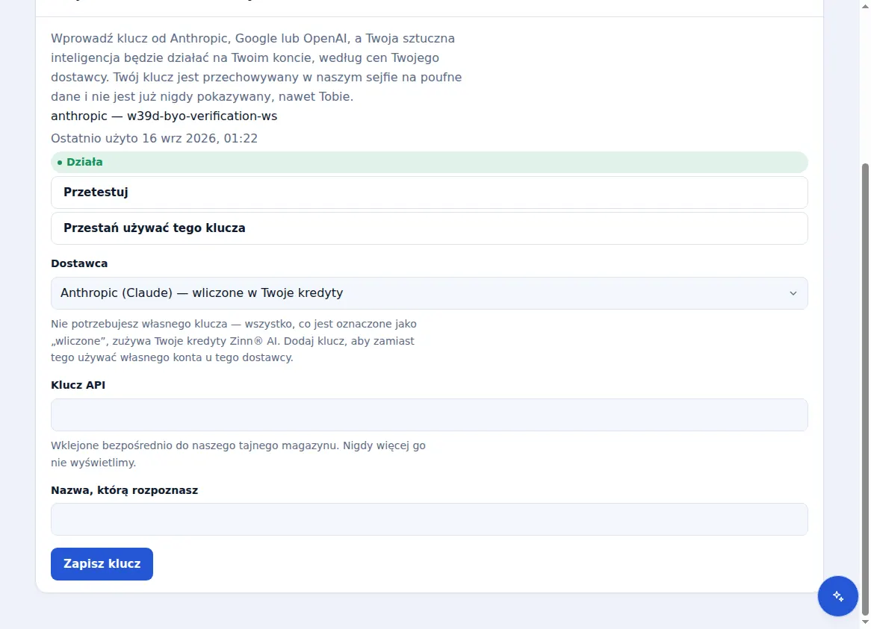Click the Dostawca field label
Viewport: 871px width, 629px height.
(x=79, y=263)
